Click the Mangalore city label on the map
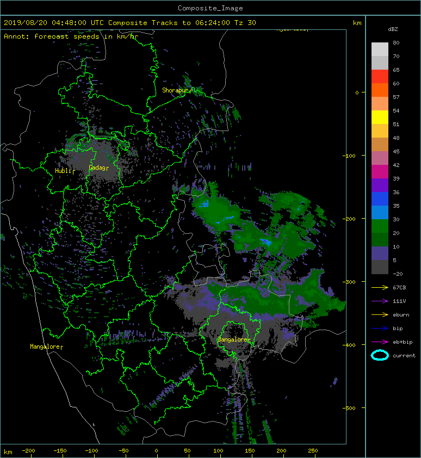 (45, 346)
